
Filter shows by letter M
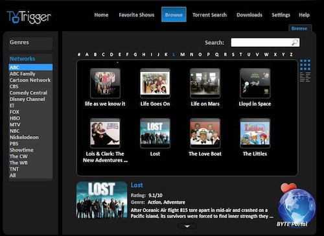[183, 54]
